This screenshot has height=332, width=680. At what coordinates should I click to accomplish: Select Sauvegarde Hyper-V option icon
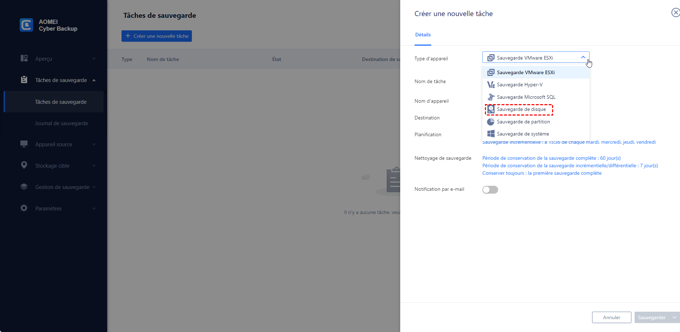click(x=491, y=85)
